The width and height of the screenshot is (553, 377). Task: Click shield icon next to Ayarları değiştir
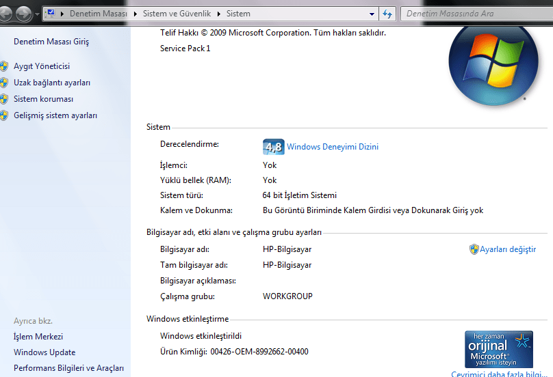(474, 249)
